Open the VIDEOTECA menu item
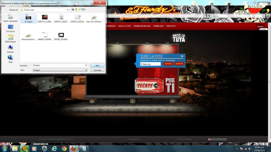Viewport: 271px width, 152px height. click(171, 26)
